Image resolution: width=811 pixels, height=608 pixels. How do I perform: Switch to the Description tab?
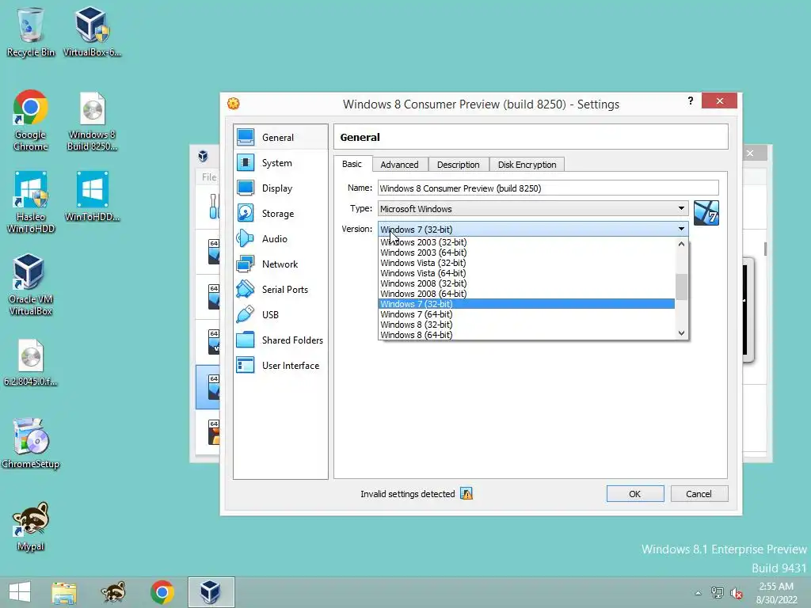[x=459, y=165]
